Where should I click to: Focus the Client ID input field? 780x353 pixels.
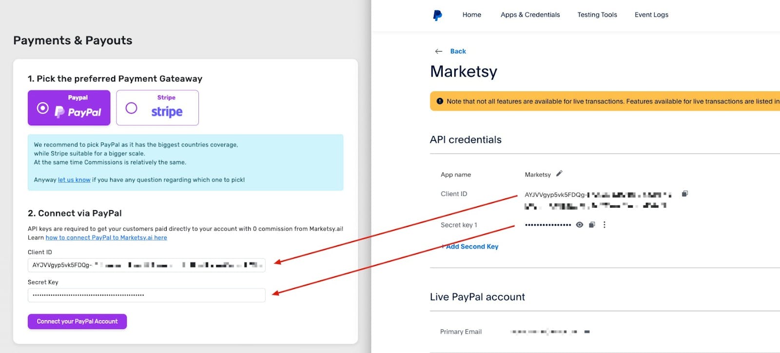click(x=146, y=265)
